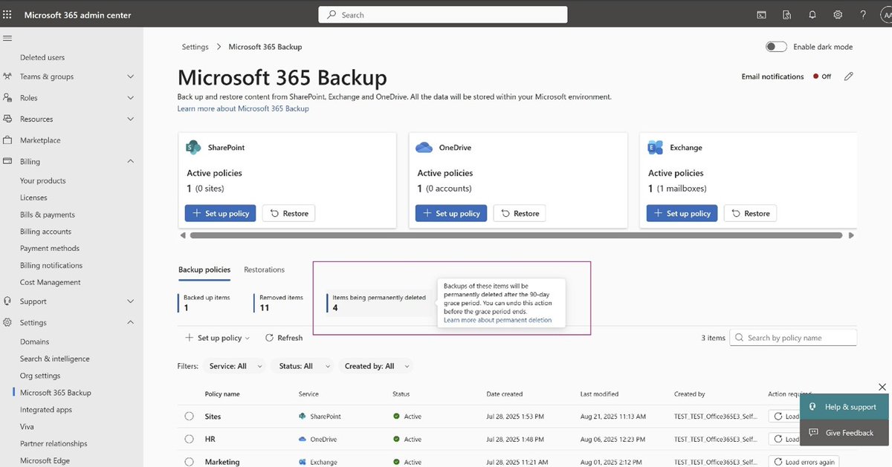This screenshot has width=892, height=467.
Task: Click the document download icon in header
Action: (x=787, y=15)
